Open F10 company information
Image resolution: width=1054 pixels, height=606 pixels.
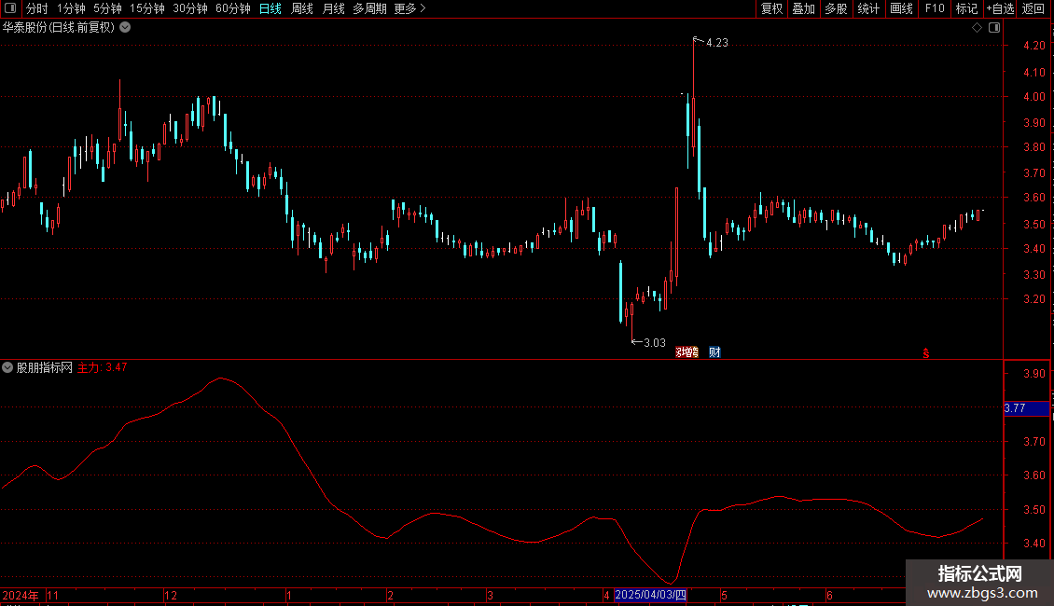coord(935,8)
